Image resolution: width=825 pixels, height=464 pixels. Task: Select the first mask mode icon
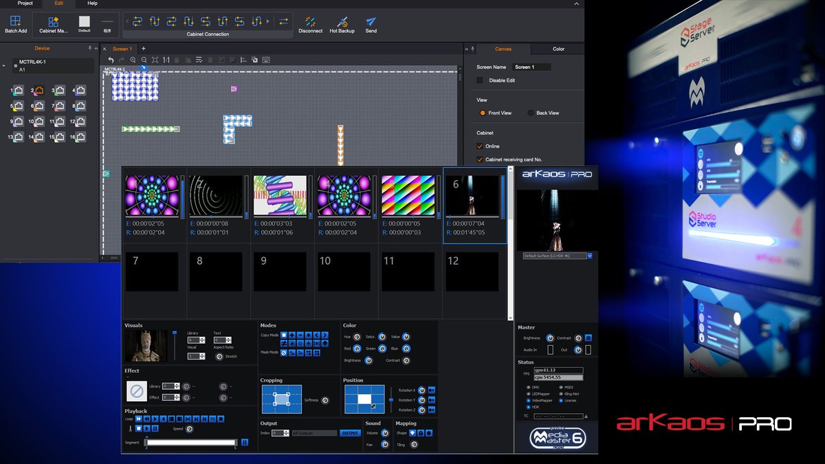[x=284, y=353]
